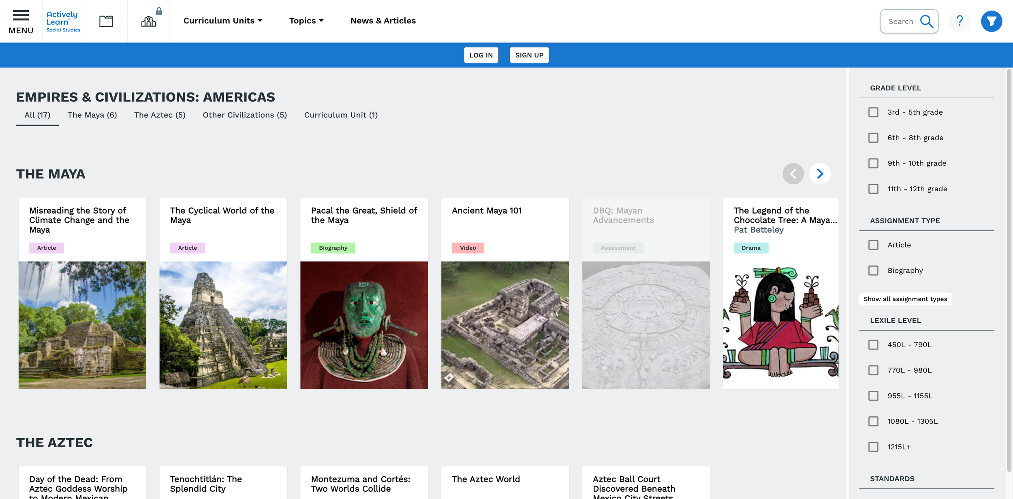Open Pacal the Great, Shield of the Maya
1013x499 pixels.
click(364, 215)
